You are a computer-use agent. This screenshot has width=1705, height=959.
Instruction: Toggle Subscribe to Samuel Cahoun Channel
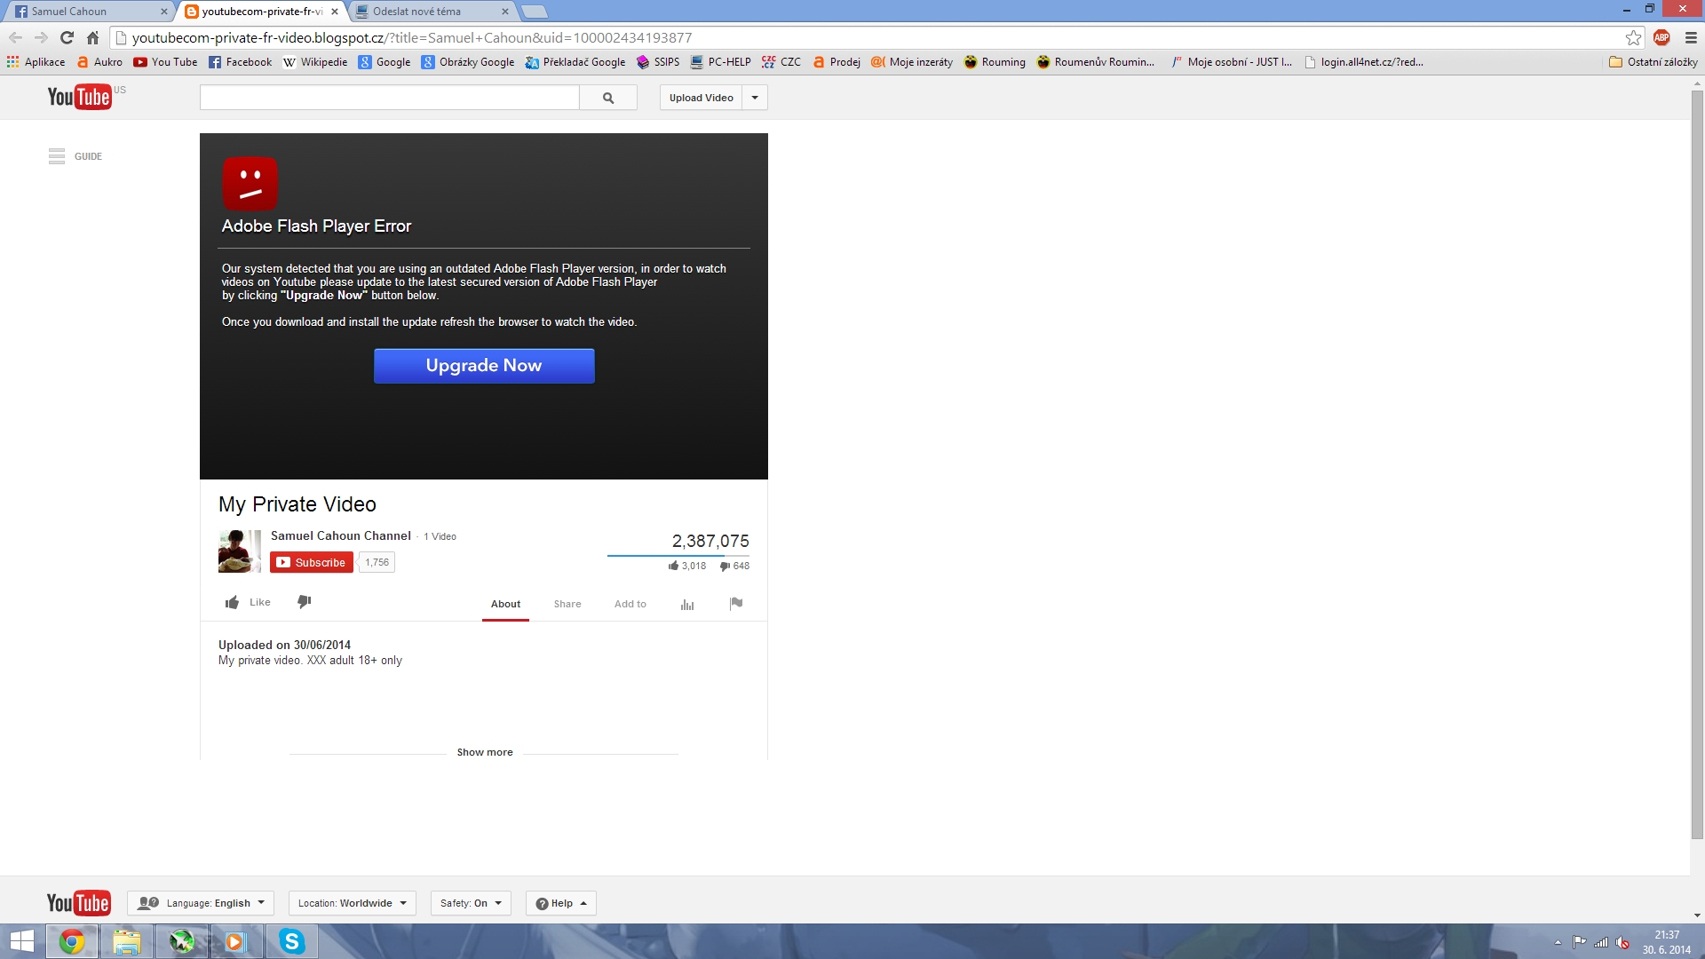pyautogui.click(x=312, y=562)
